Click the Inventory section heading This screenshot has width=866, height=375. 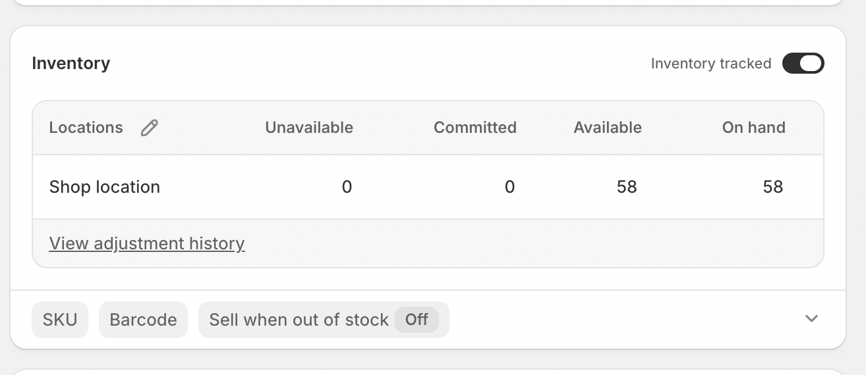pyautogui.click(x=71, y=63)
